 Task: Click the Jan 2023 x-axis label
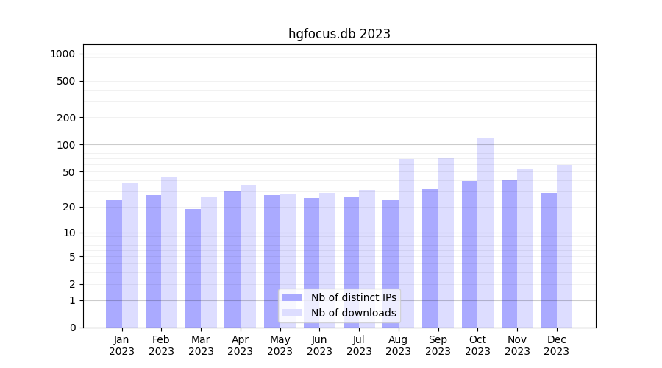pyautogui.click(x=122, y=345)
